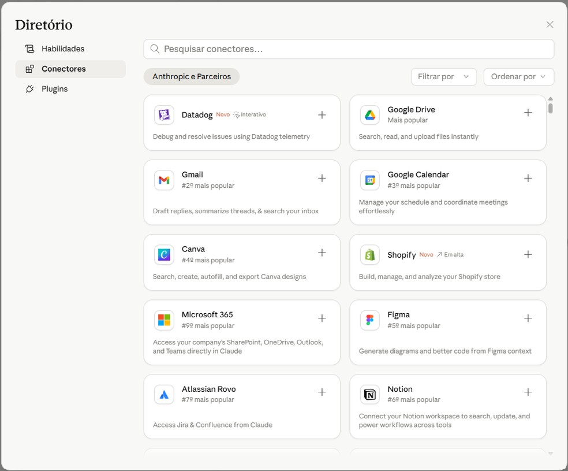Open the Google Calendar connector title
The height and width of the screenshot is (471, 568).
(418, 175)
